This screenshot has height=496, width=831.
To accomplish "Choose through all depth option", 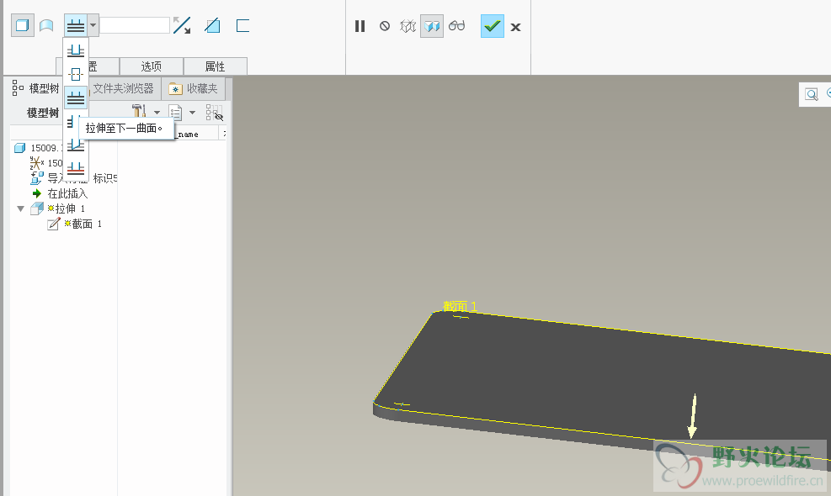I will point(72,122).
